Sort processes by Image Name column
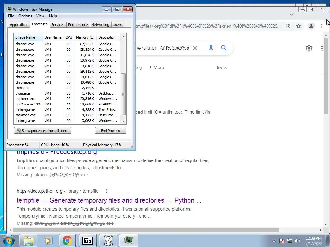 pyautogui.click(x=28, y=37)
